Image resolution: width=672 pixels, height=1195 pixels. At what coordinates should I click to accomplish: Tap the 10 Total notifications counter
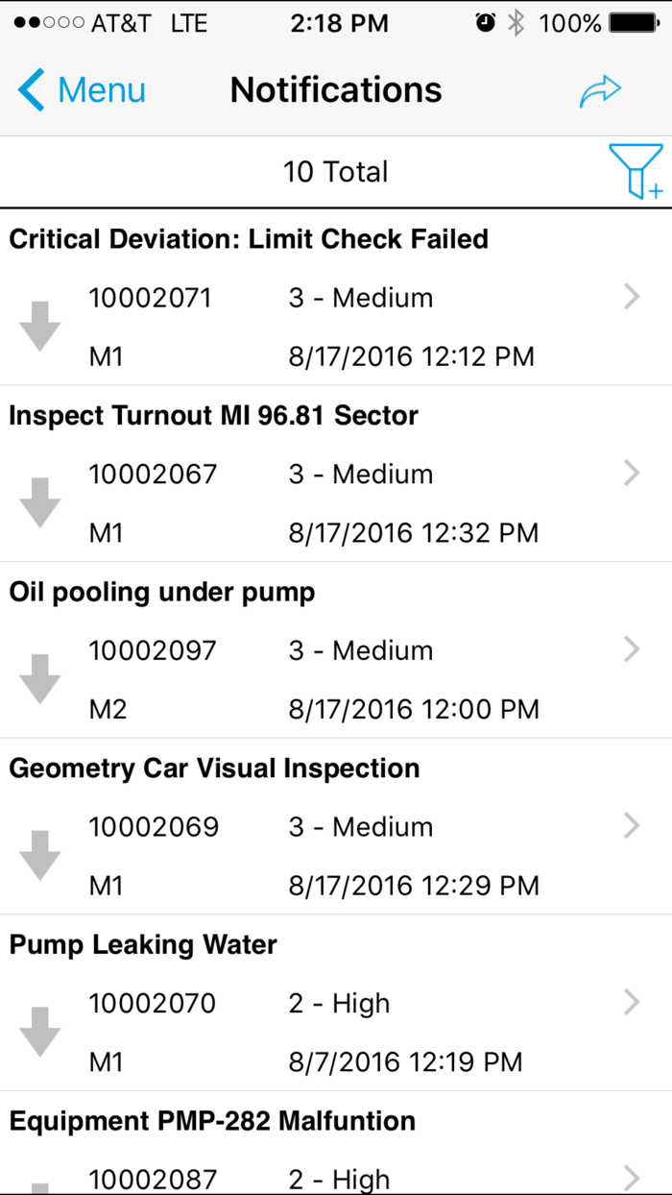point(336,171)
